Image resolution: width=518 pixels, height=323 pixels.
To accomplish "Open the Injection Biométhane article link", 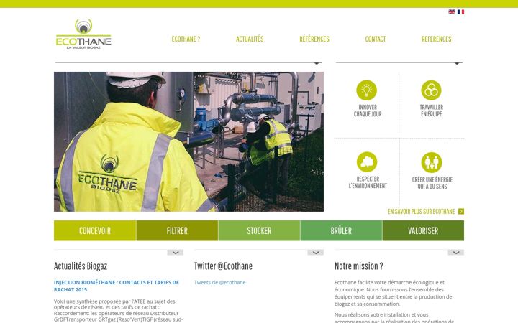I will (117, 286).
